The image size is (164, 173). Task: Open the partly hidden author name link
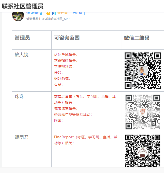coord(32,13)
